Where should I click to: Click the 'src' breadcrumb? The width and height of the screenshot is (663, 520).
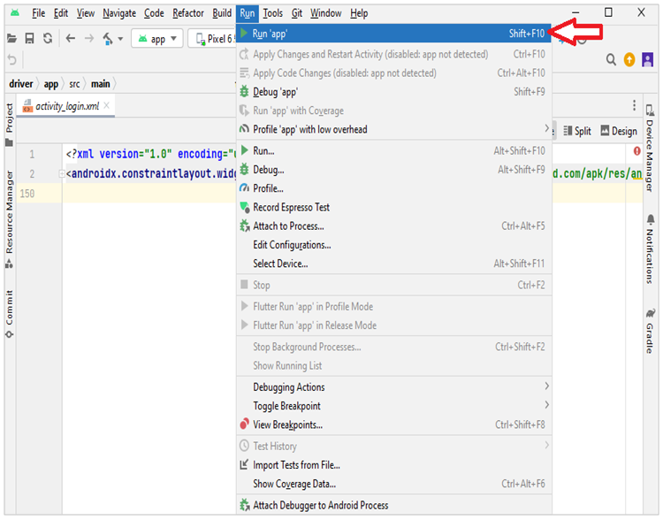[x=74, y=84]
